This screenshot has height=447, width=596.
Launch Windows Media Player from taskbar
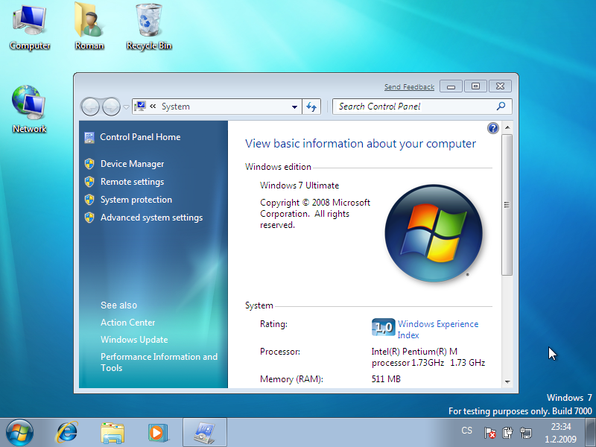point(157,433)
